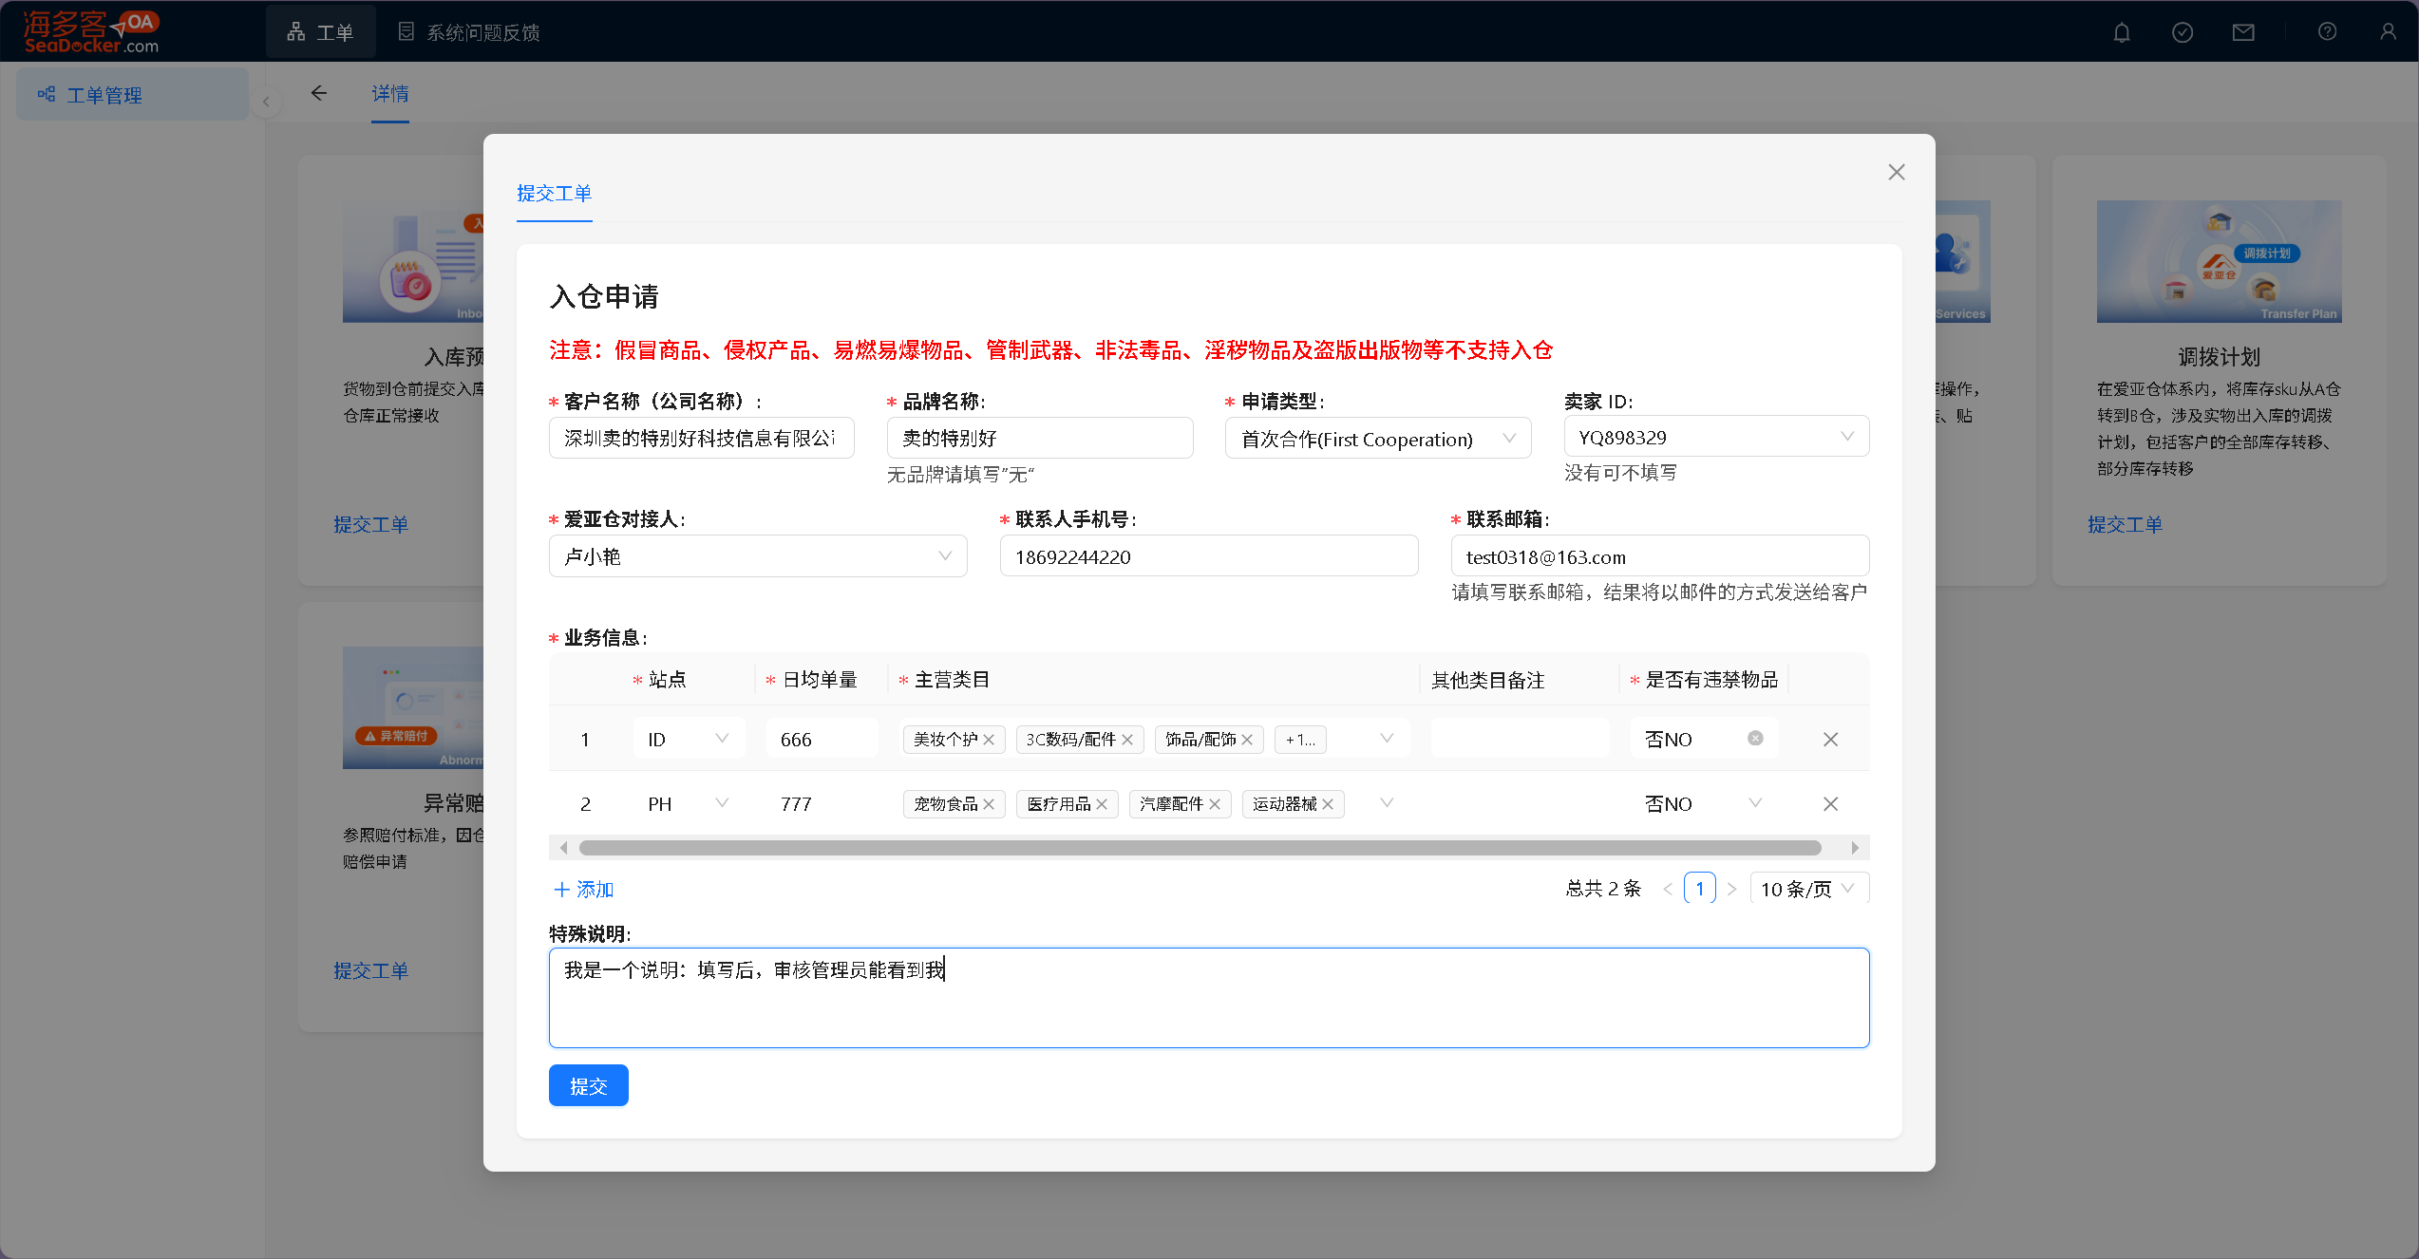Screen dimensions: 2419x1259
Task: Click the help question mark icon
Action: [2327, 32]
